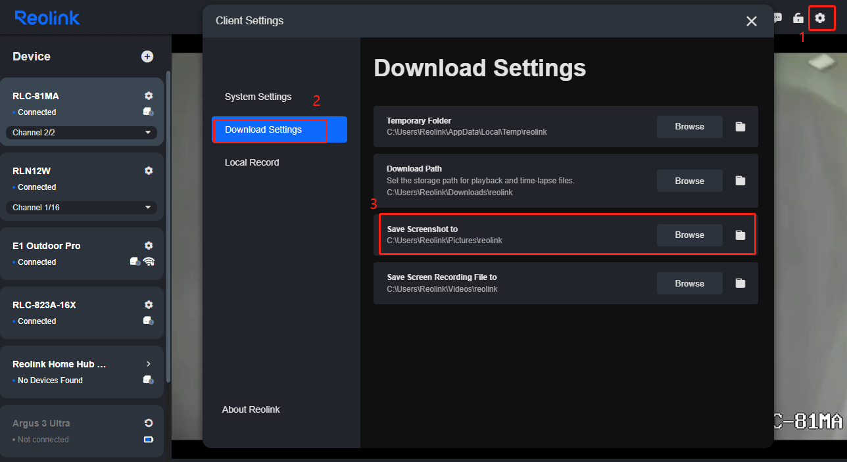Select RLC-823A-16X device name

[44, 305]
